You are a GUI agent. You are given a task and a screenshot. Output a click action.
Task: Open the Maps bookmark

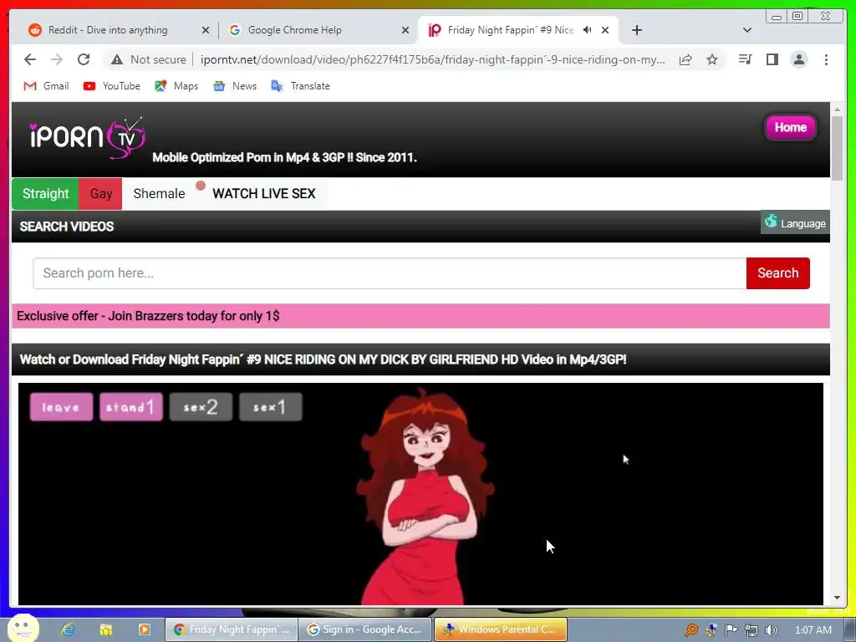pos(176,86)
